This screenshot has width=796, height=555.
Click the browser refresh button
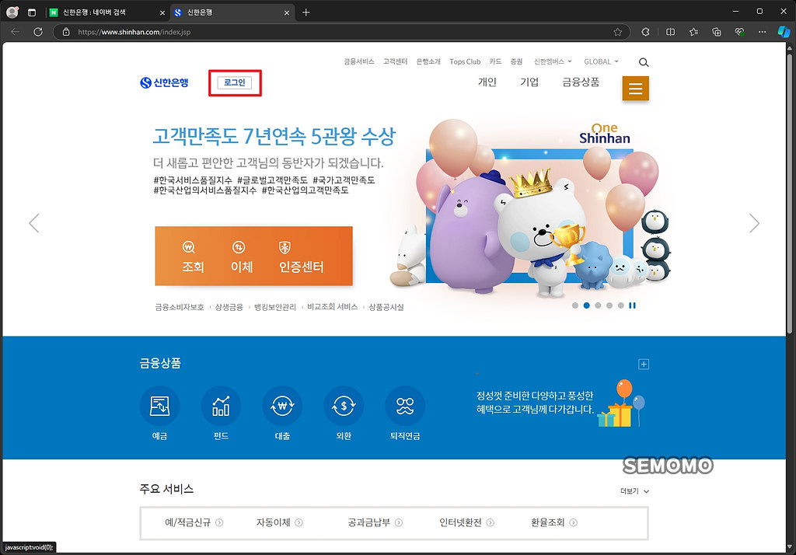(x=38, y=32)
